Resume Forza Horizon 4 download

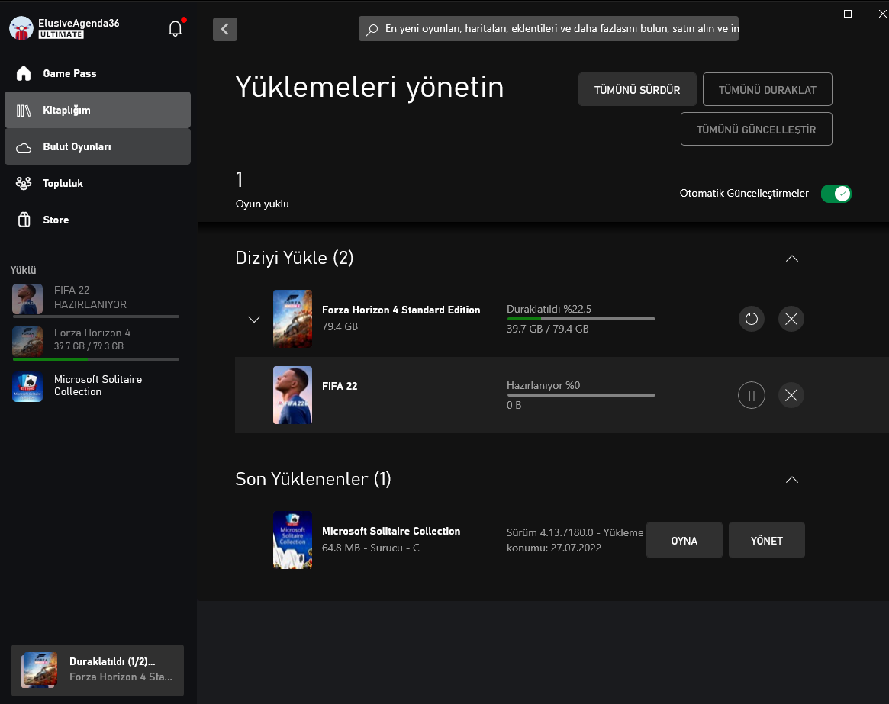point(751,319)
